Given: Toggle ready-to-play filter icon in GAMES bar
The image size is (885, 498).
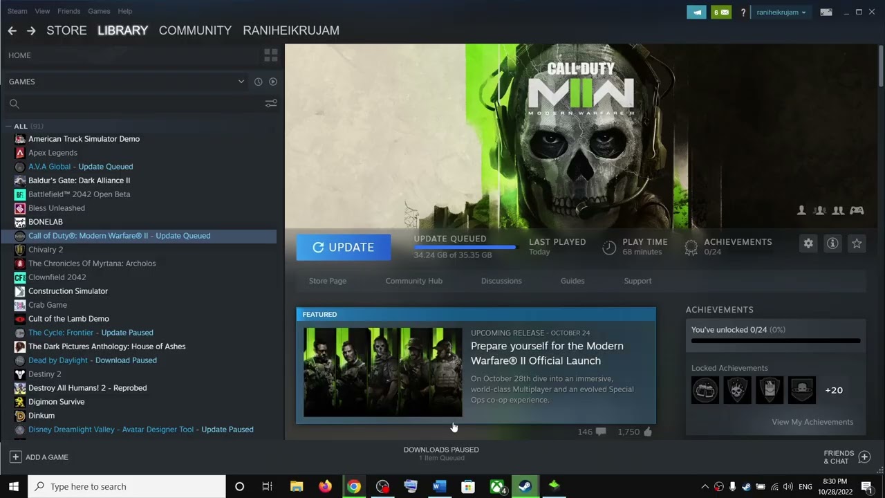Looking at the screenshot, I should pos(273,82).
